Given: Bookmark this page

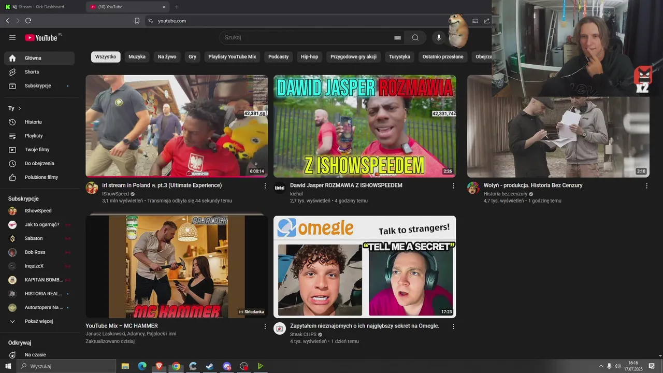Looking at the screenshot, I should (x=137, y=21).
